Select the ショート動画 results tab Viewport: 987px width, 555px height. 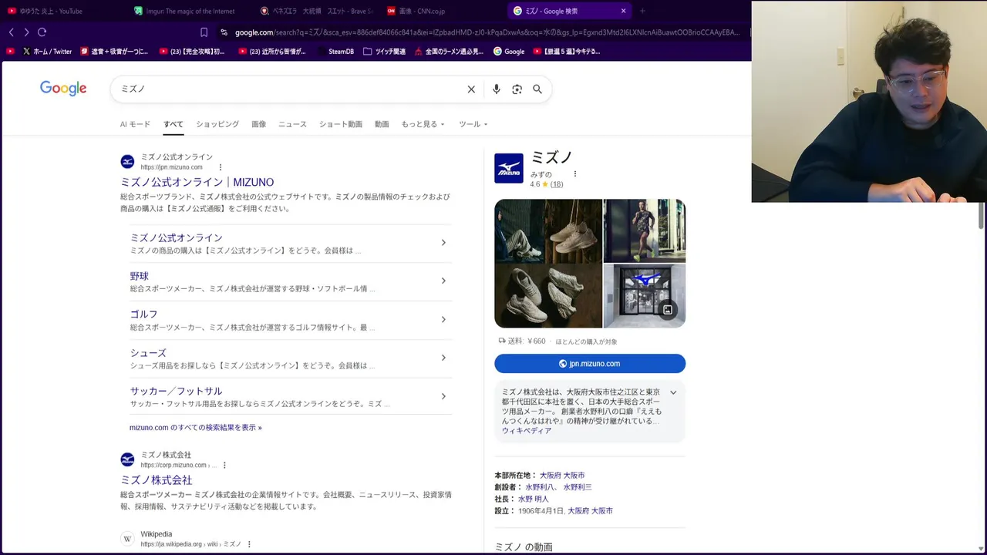tap(340, 124)
